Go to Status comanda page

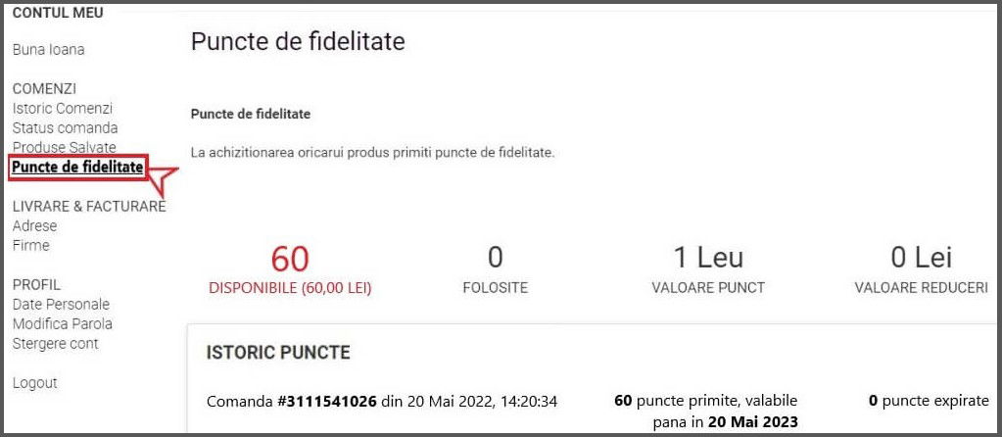tap(65, 127)
